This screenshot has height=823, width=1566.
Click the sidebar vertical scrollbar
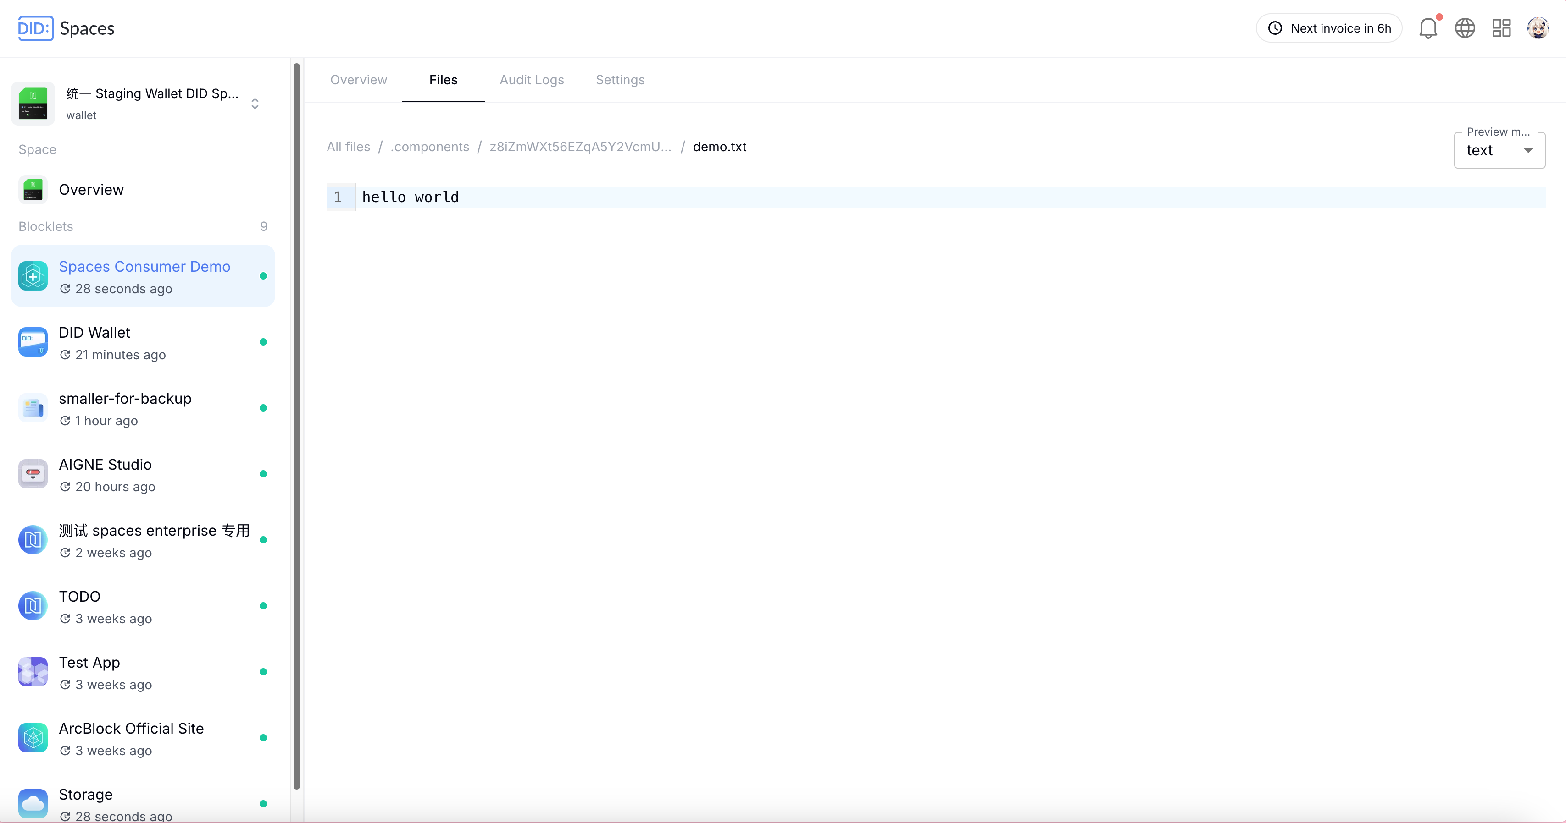tap(297, 425)
